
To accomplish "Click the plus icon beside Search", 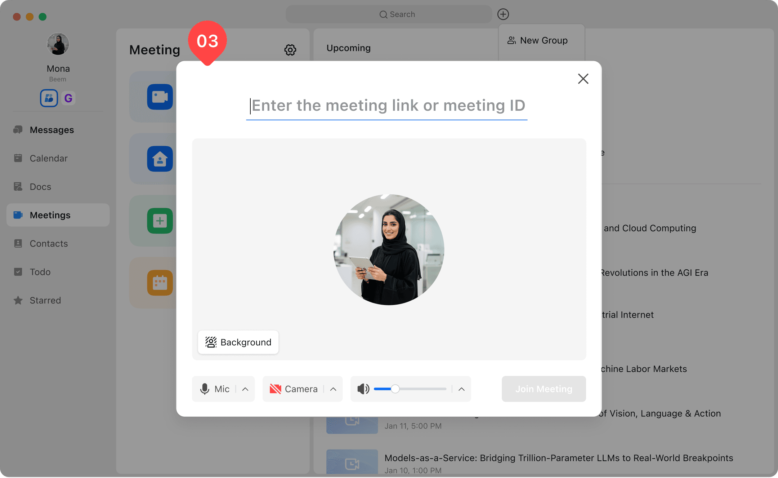I will [x=503, y=14].
